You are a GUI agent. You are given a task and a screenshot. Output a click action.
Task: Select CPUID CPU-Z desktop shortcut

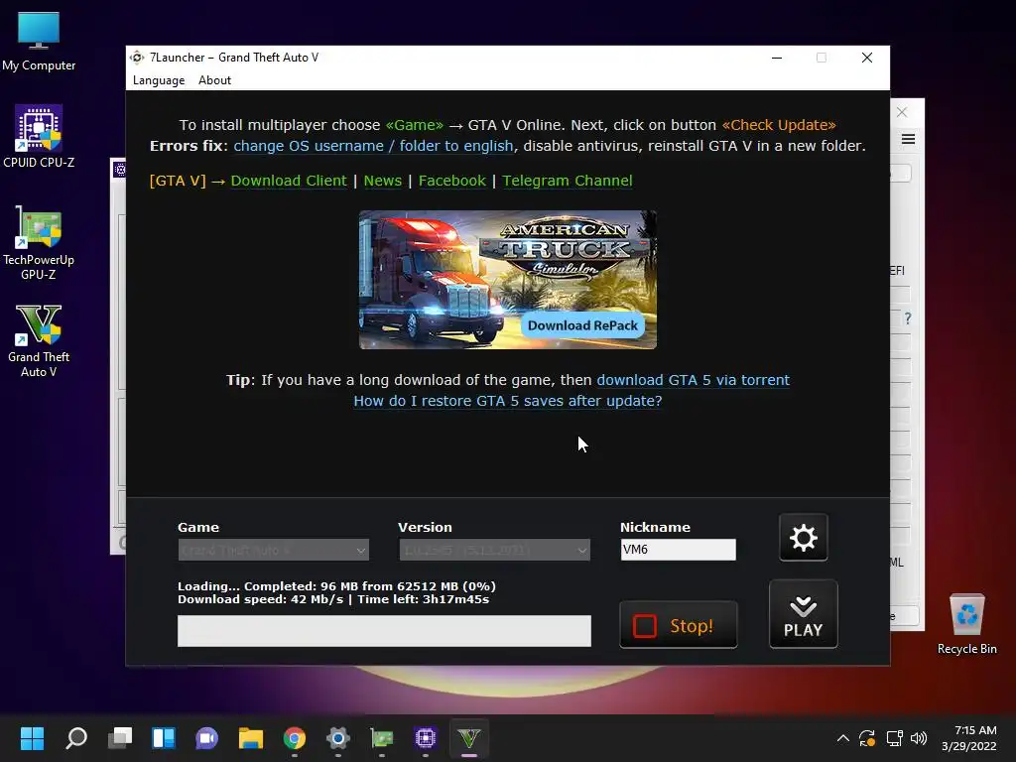(39, 137)
